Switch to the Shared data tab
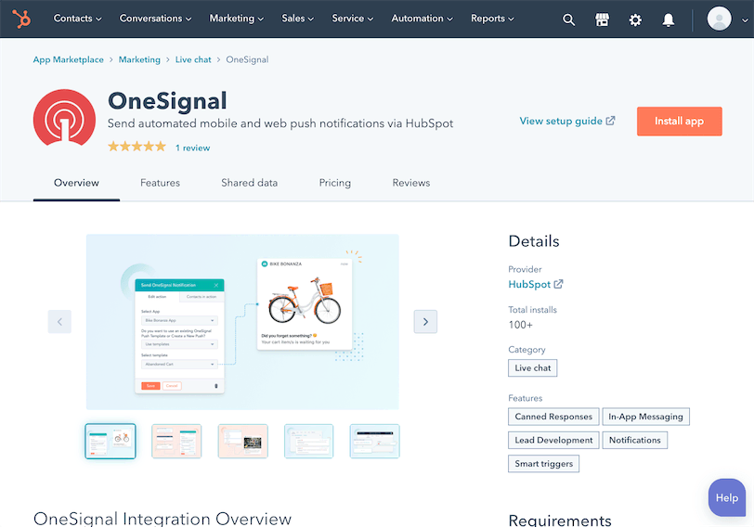The width and height of the screenshot is (754, 527). click(x=249, y=183)
